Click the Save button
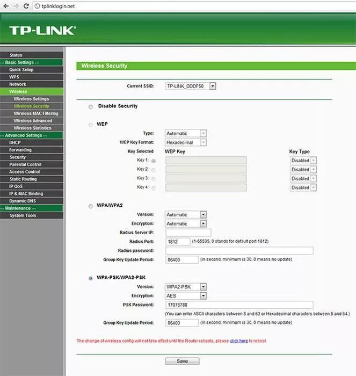Image resolution: width=356 pixels, height=376 pixels. point(182,361)
